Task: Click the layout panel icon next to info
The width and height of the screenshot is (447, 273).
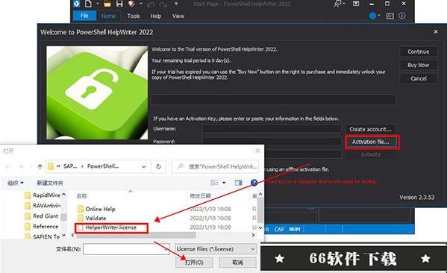Action: [390, 16]
